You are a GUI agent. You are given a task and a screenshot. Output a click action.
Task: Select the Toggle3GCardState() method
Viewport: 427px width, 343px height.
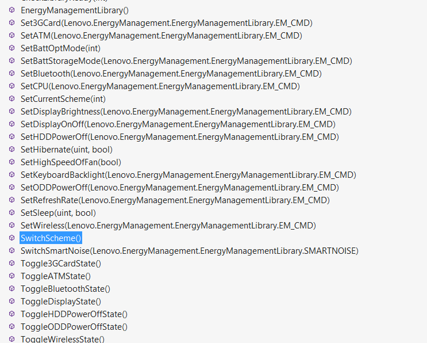point(61,264)
